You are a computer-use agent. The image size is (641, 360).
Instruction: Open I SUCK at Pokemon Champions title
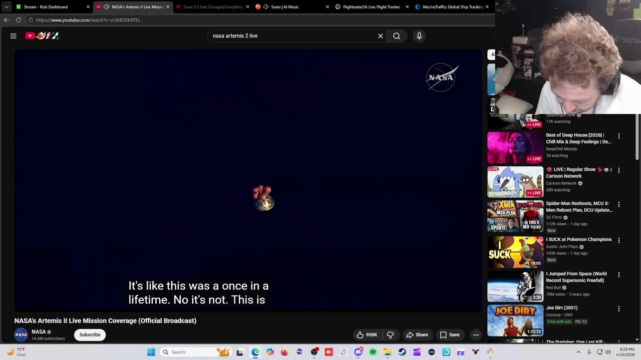(x=578, y=239)
